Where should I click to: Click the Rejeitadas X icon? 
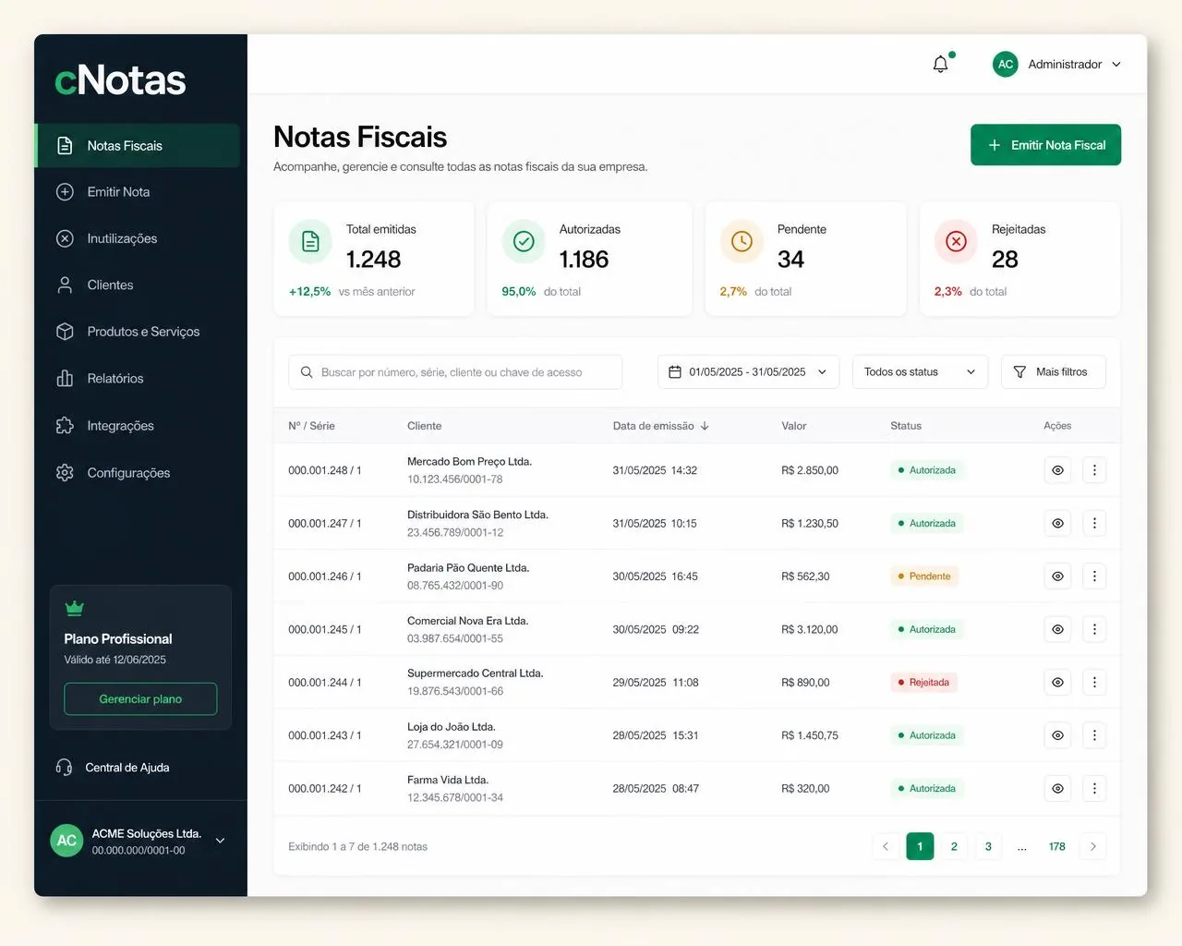point(956,242)
